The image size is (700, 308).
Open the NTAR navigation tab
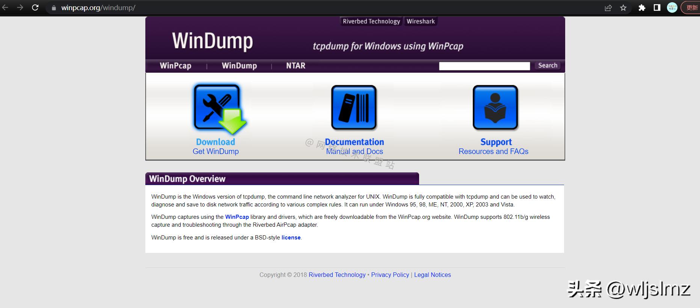click(296, 66)
